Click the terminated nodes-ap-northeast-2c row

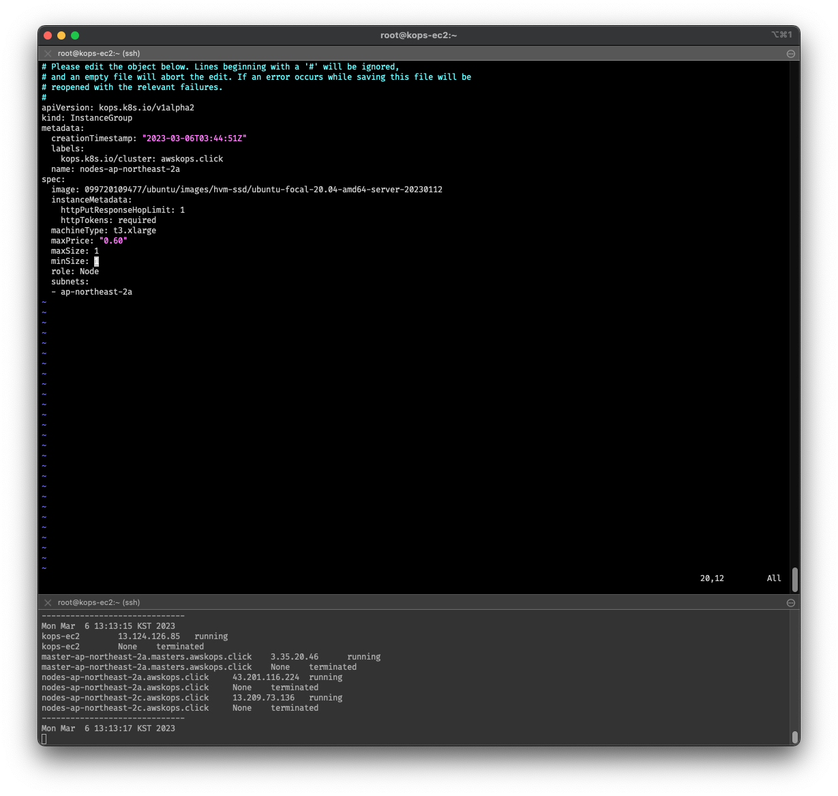180,708
